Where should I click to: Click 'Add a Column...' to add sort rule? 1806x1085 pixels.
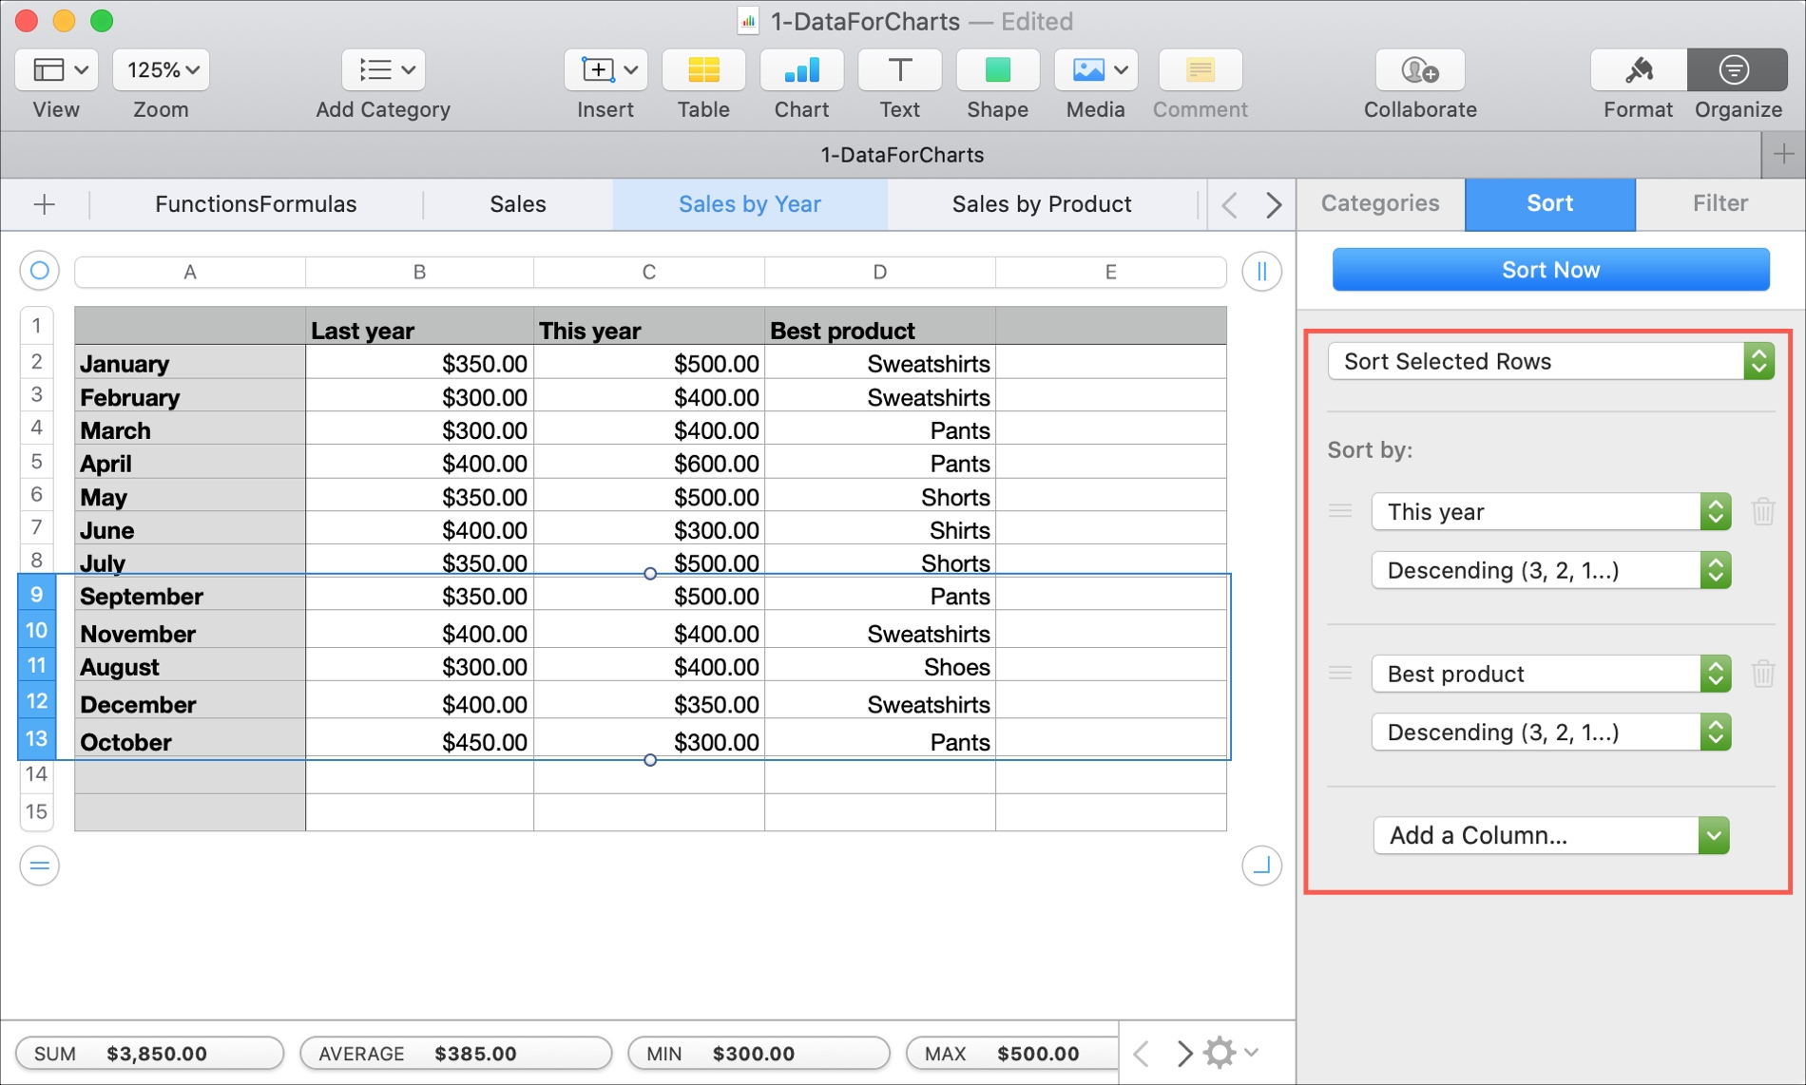click(x=1549, y=835)
